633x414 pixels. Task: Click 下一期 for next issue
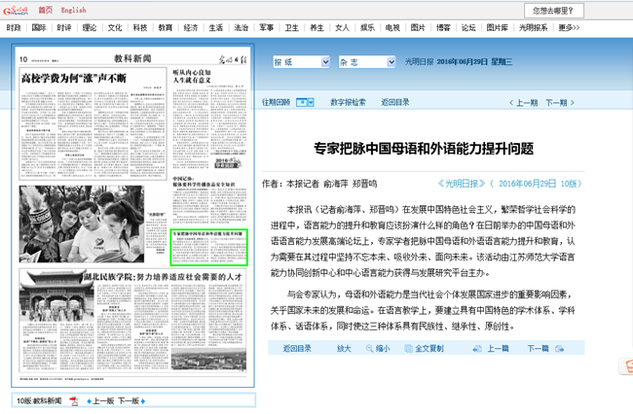pyautogui.click(x=556, y=102)
